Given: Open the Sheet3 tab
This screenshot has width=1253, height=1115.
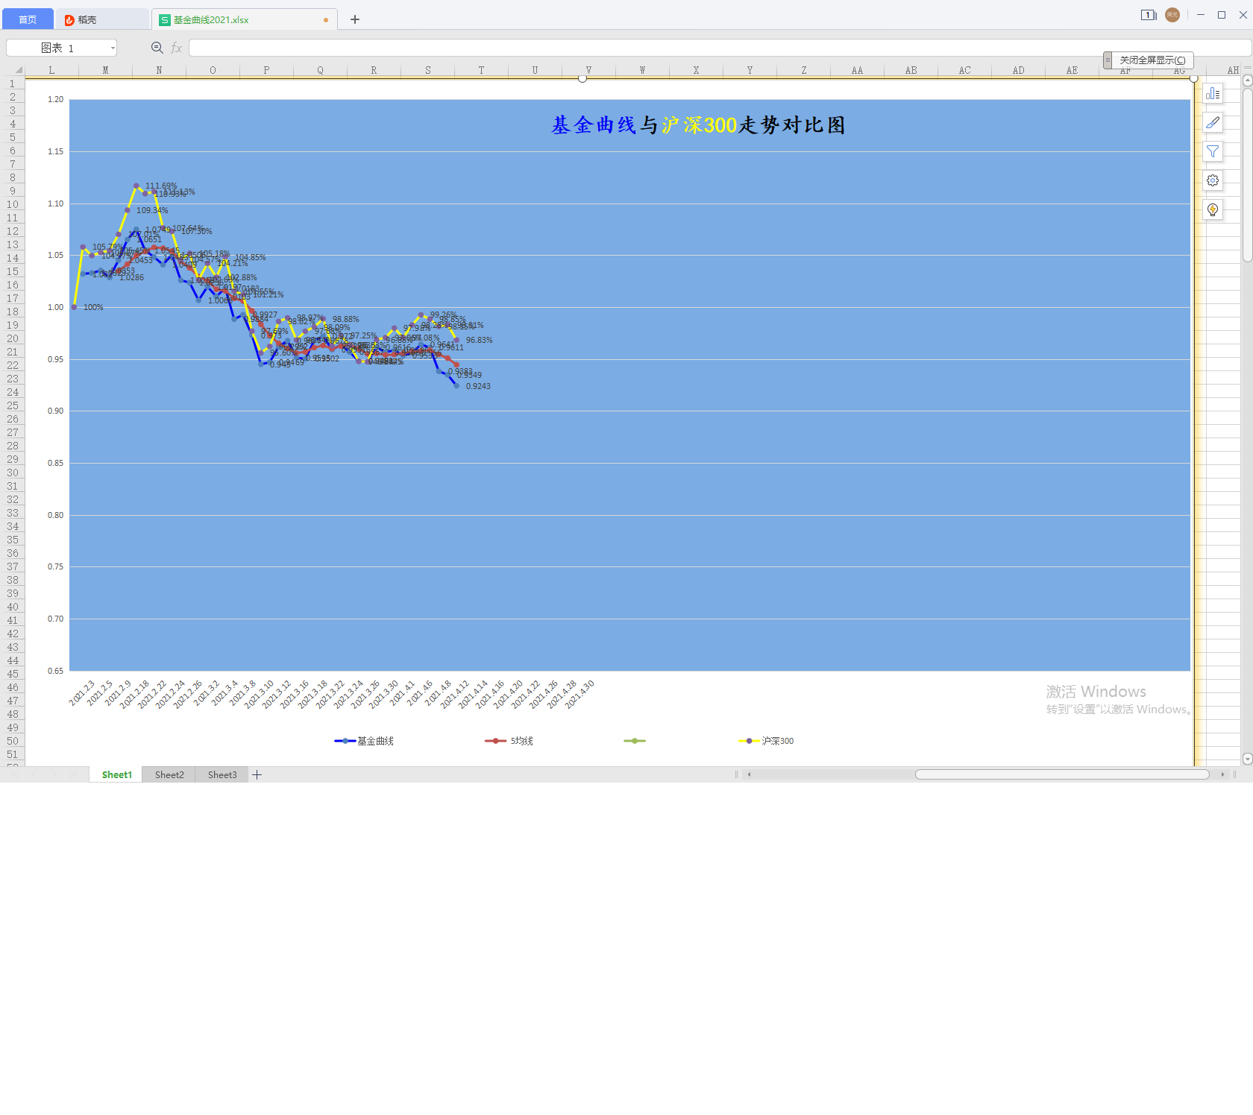Looking at the screenshot, I should tap(222, 775).
